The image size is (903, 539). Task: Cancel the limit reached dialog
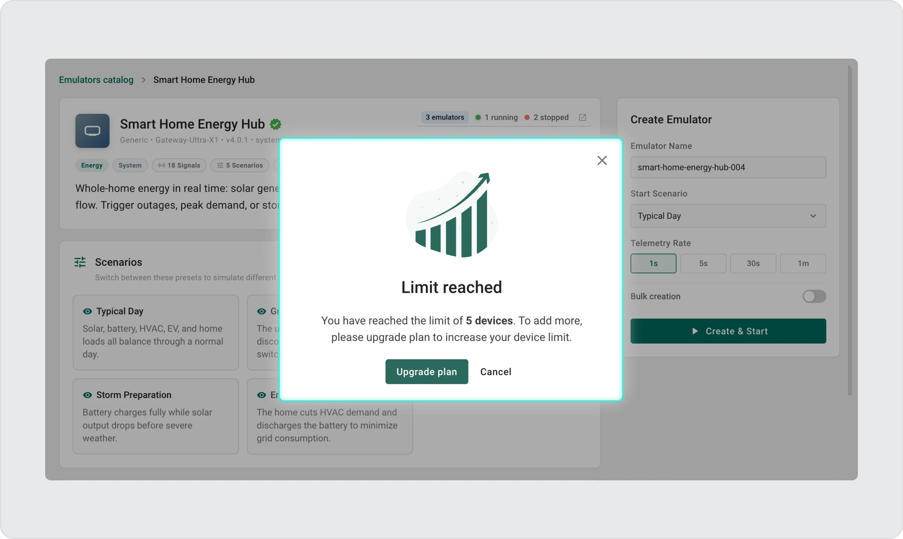point(496,371)
